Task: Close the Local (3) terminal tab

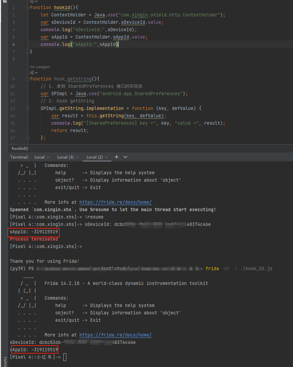Action: pos(77,157)
